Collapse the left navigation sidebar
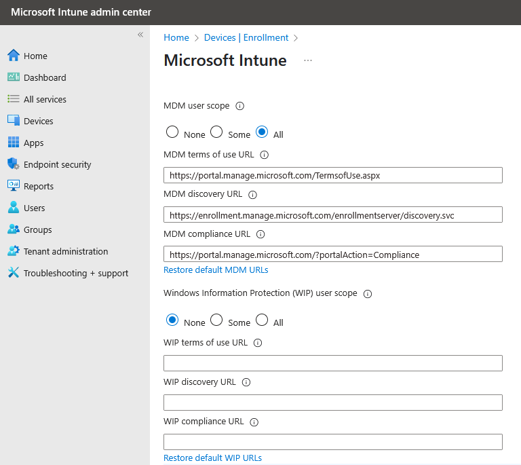Viewport: 521px width, 465px height. pyautogui.click(x=140, y=35)
